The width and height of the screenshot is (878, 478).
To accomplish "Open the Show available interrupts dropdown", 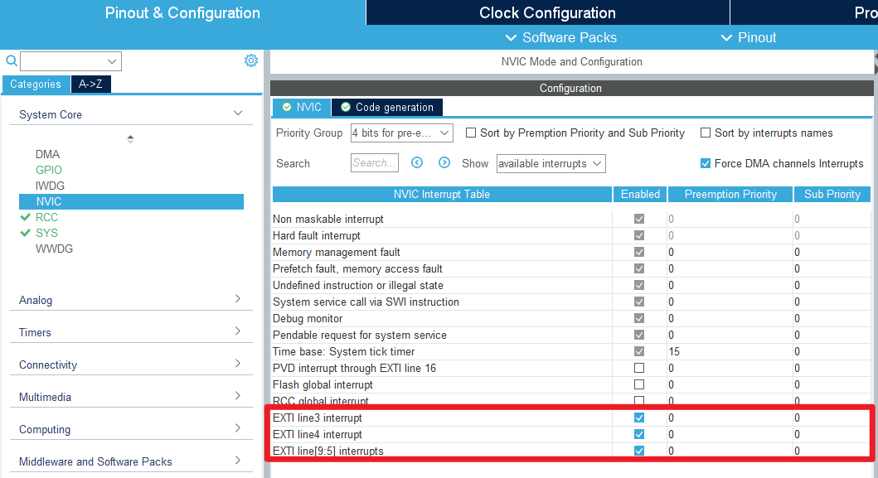I will click(551, 163).
